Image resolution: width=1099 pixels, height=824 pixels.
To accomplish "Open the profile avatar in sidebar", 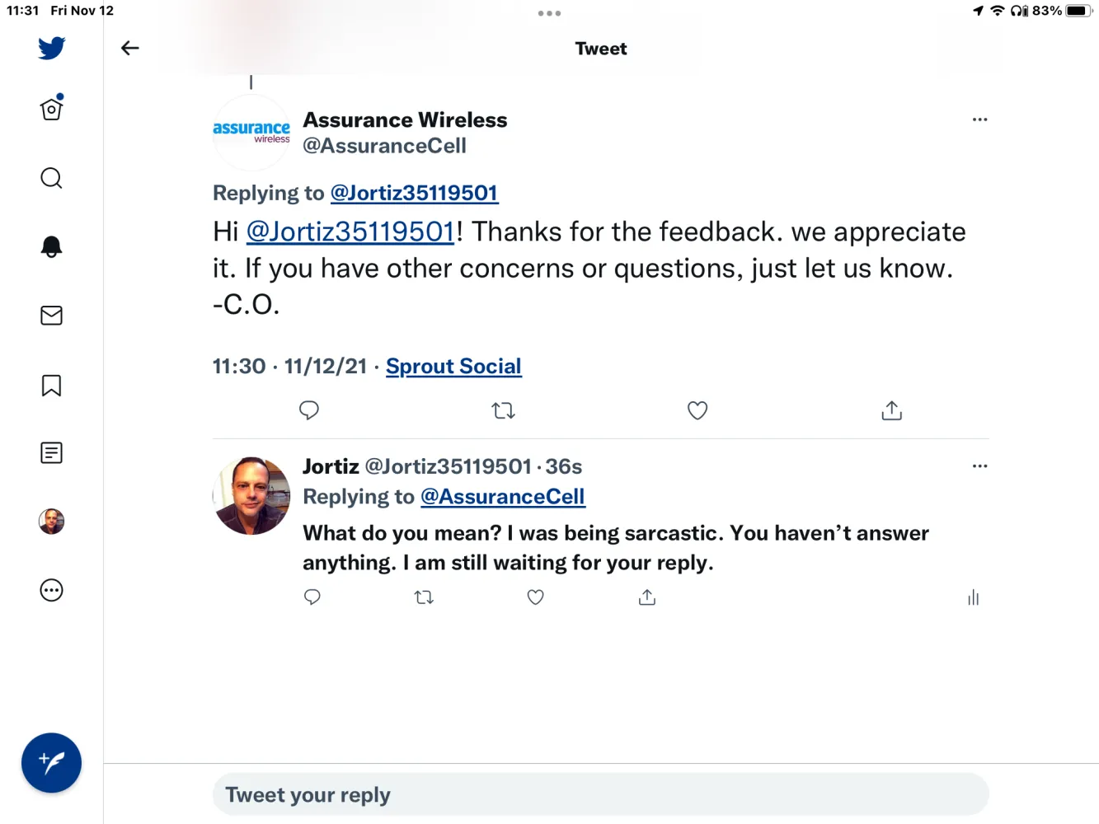I will pyautogui.click(x=51, y=522).
